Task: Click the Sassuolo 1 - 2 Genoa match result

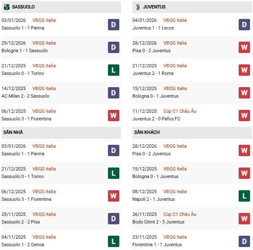Action: [23, 245]
